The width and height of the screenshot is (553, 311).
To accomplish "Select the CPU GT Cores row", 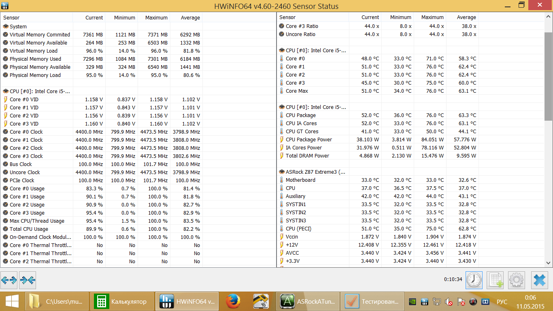I will (378, 132).
